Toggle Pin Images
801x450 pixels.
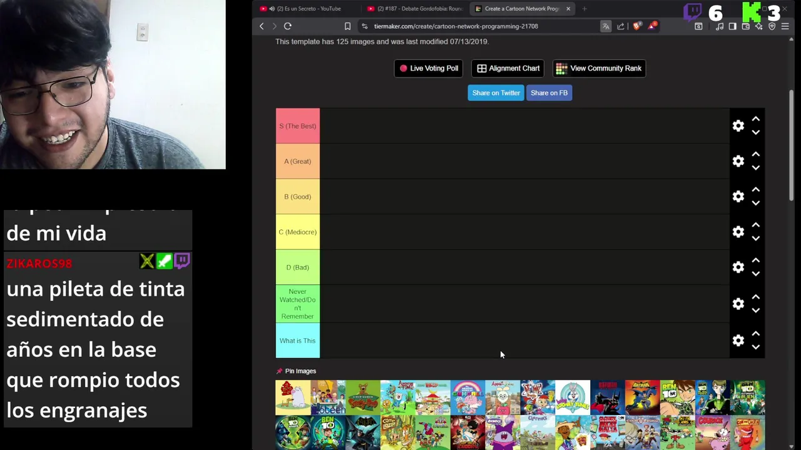click(296, 371)
